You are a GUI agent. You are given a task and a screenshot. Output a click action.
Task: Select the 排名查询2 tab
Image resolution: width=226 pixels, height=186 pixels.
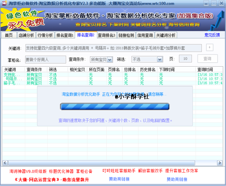(x=86, y=35)
